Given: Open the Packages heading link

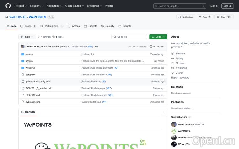Looking at the screenshot, I should 177,102.
